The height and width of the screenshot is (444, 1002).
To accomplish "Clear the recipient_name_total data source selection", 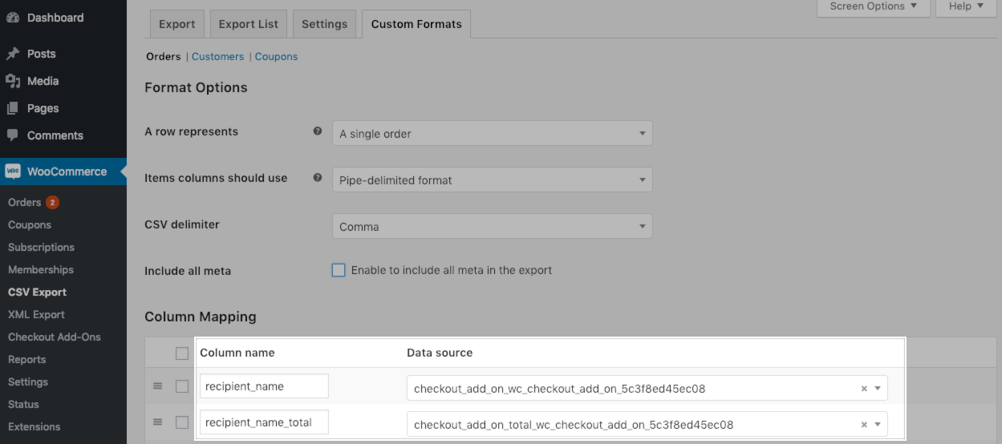I will (864, 425).
